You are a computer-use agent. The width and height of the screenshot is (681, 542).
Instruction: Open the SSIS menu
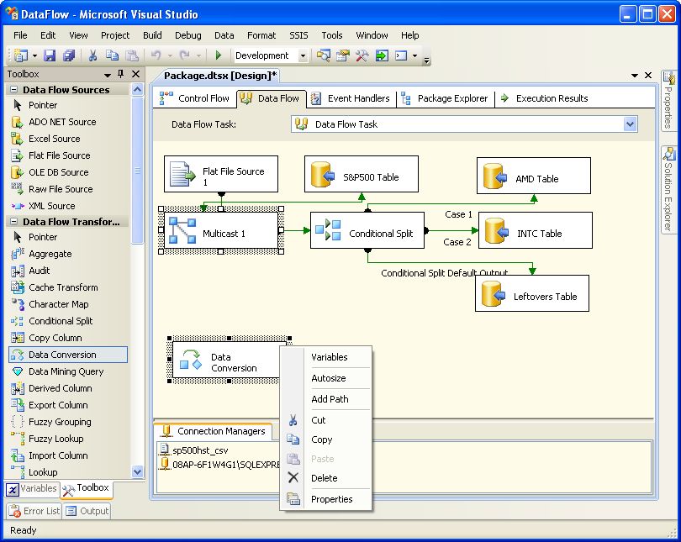(x=298, y=35)
